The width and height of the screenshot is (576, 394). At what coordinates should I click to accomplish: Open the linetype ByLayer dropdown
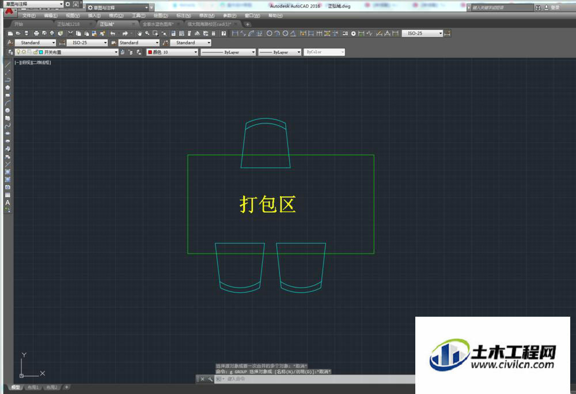[228, 52]
